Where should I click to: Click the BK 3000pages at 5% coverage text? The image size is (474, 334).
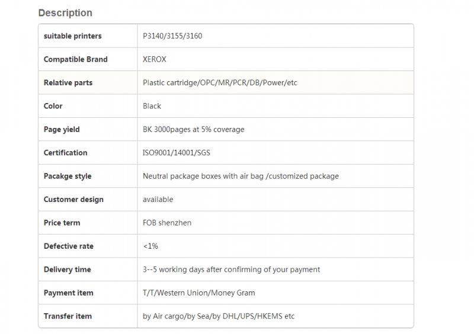(x=194, y=129)
